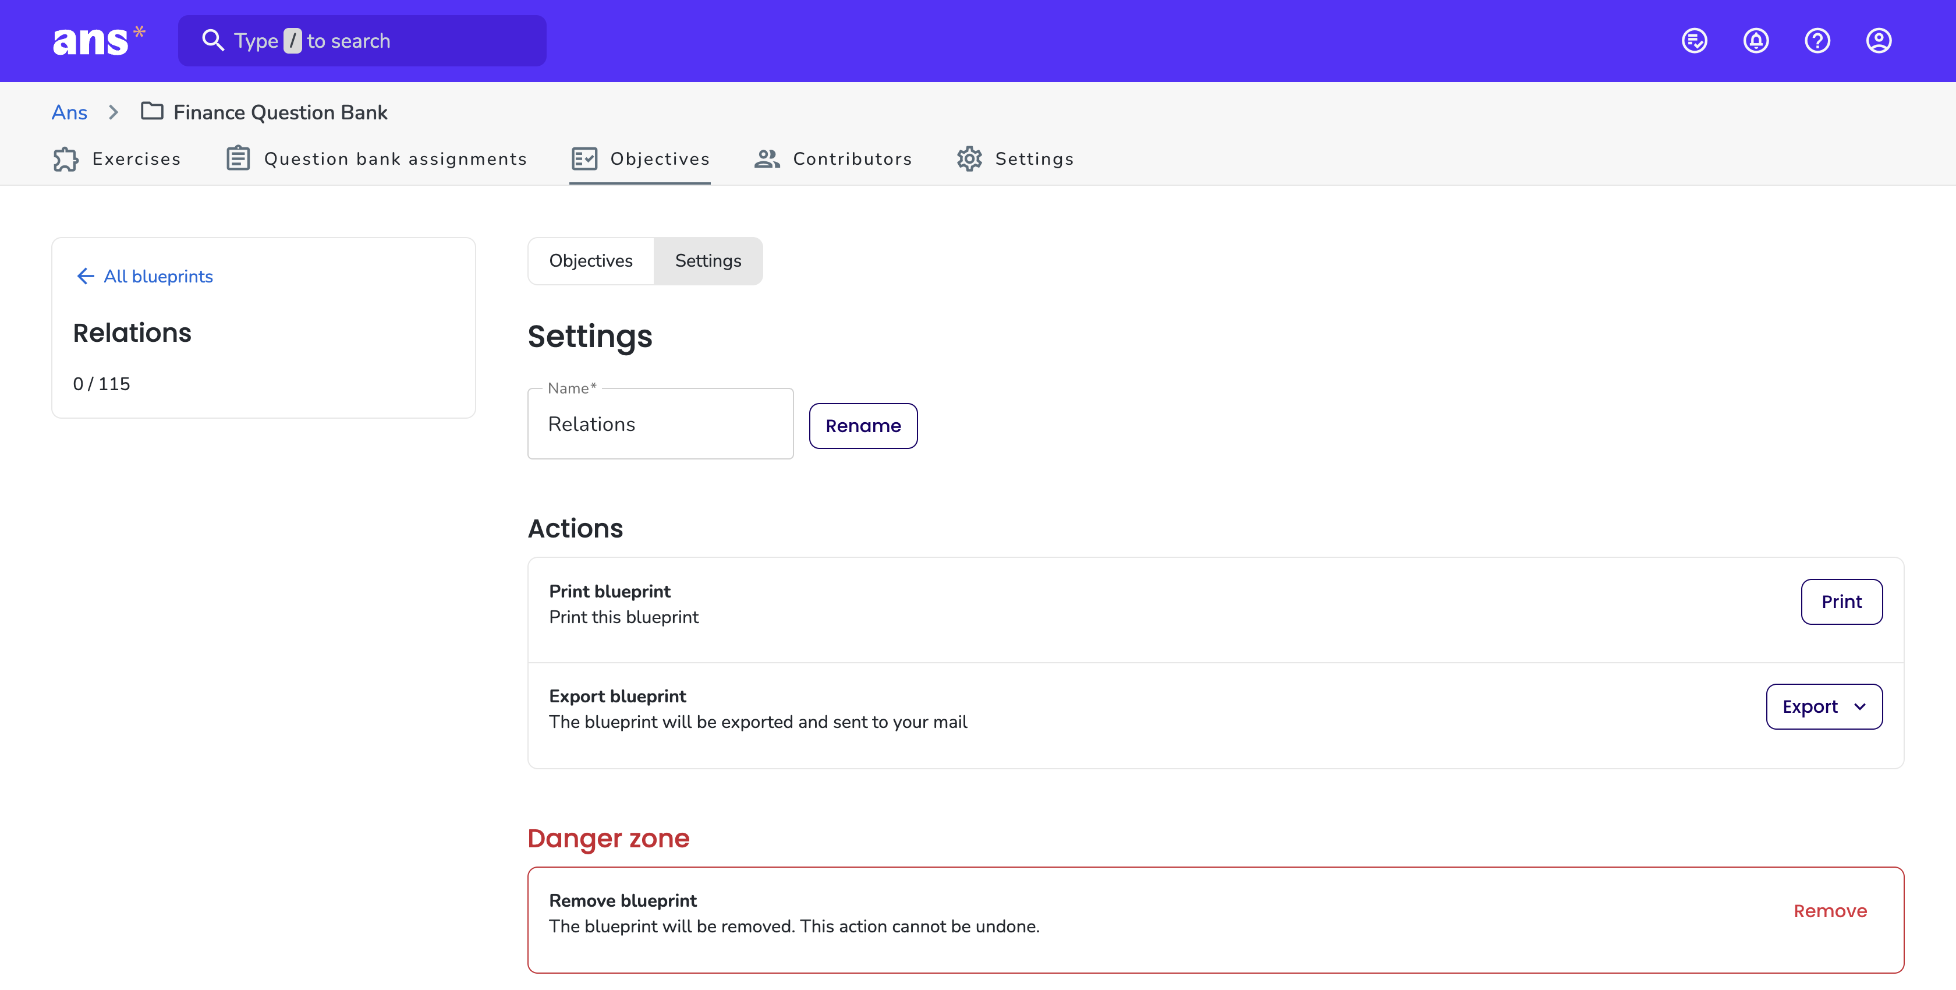
Task: Click the 'Export blueprint' label
Action: pyautogui.click(x=617, y=696)
